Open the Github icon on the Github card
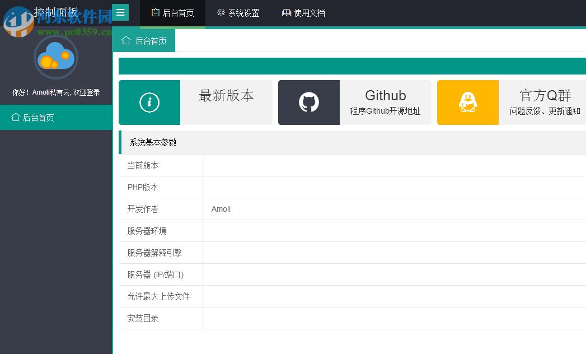The height and width of the screenshot is (354, 586). 308,102
